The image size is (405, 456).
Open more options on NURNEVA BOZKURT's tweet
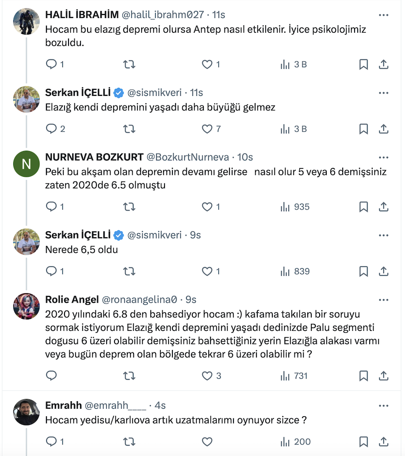(383, 157)
